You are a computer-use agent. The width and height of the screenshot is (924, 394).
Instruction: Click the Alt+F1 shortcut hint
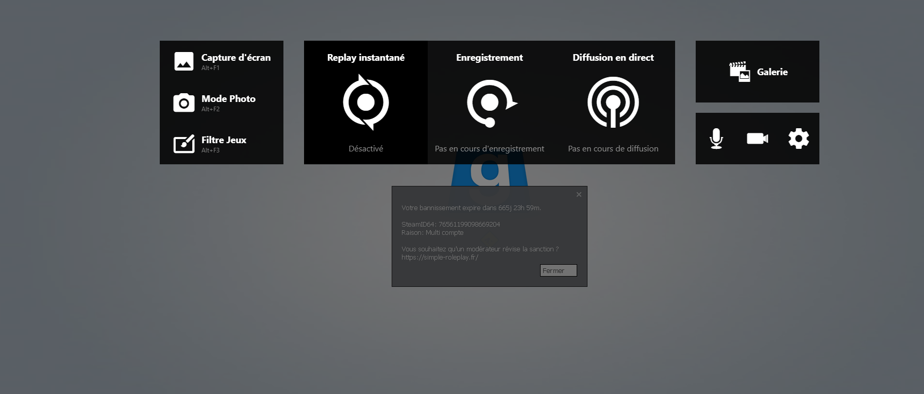(210, 68)
